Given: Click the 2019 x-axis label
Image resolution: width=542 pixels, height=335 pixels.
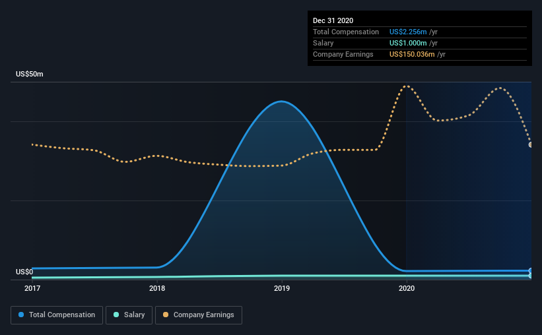Looking at the screenshot, I should point(282,288).
